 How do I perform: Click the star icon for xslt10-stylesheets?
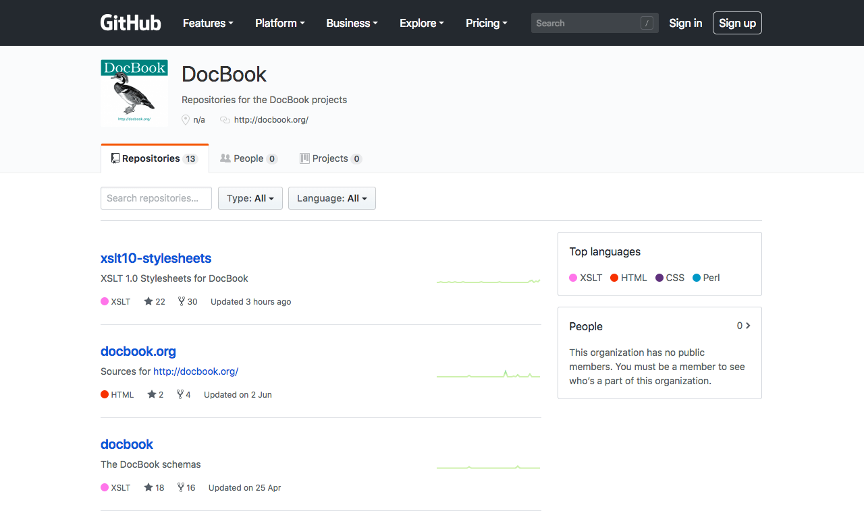click(148, 301)
